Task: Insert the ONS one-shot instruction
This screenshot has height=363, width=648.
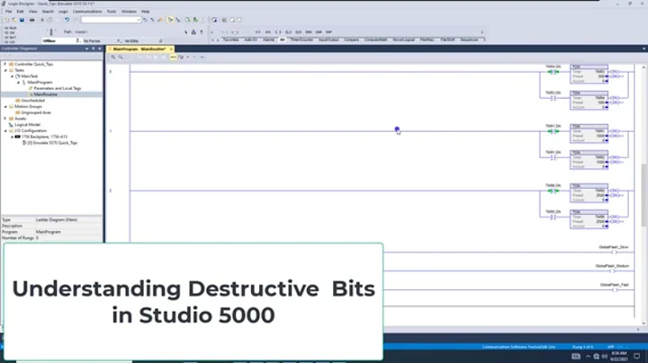Action: pos(309,31)
